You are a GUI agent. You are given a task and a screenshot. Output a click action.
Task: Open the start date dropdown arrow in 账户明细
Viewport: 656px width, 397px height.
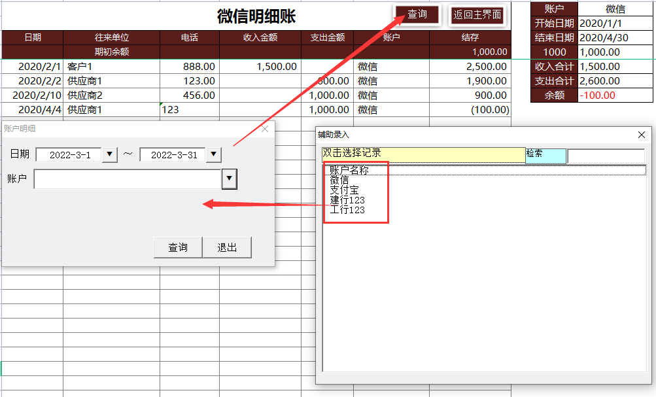111,154
